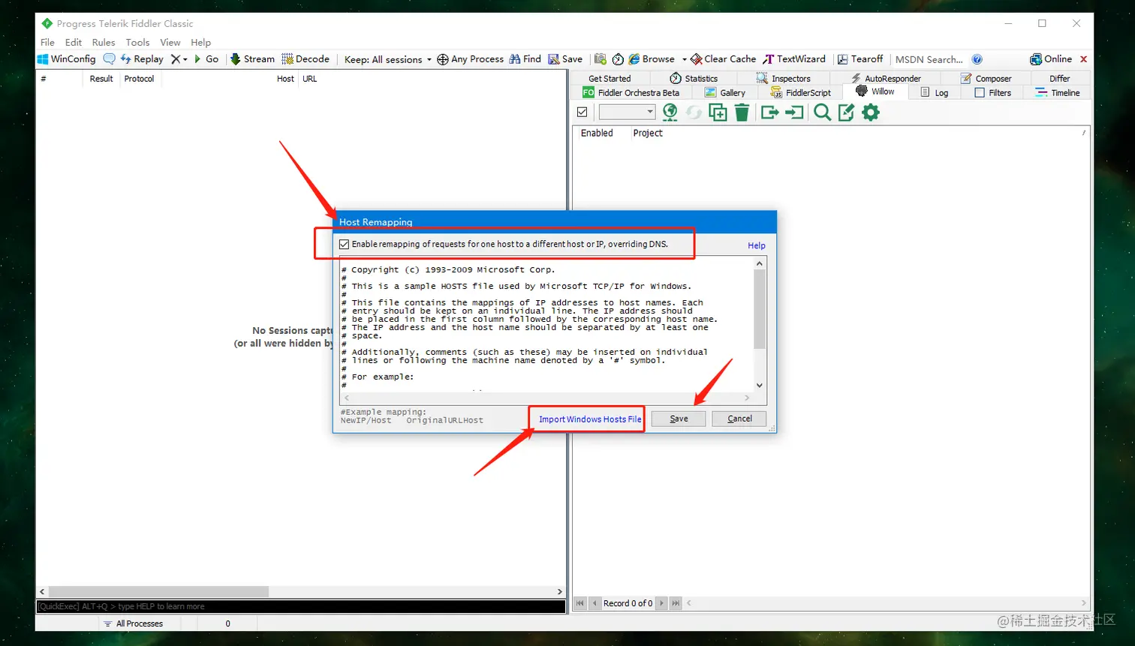Viewport: 1135px width, 646px height.
Task: Click Save in Host Remapping dialog
Action: [679, 419]
